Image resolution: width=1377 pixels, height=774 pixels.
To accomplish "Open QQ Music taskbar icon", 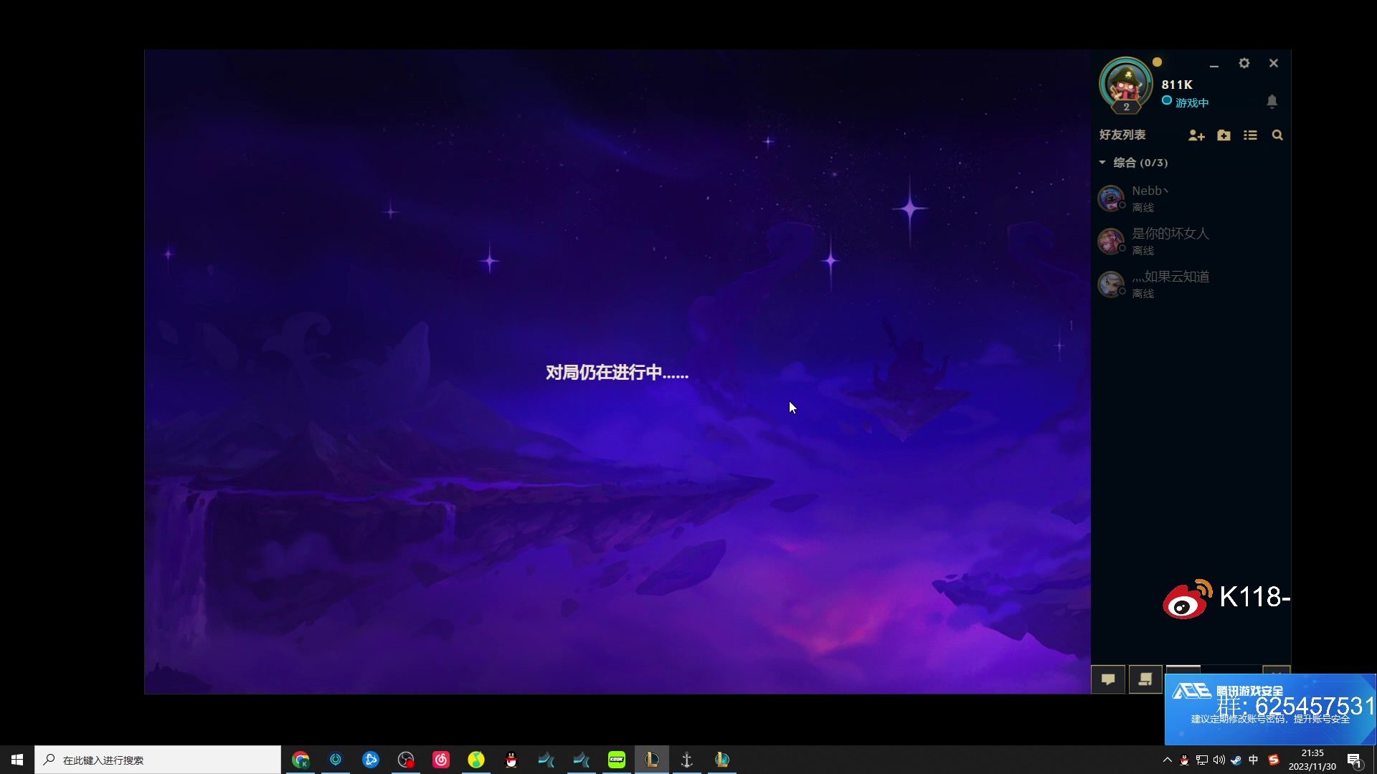I will point(476,760).
